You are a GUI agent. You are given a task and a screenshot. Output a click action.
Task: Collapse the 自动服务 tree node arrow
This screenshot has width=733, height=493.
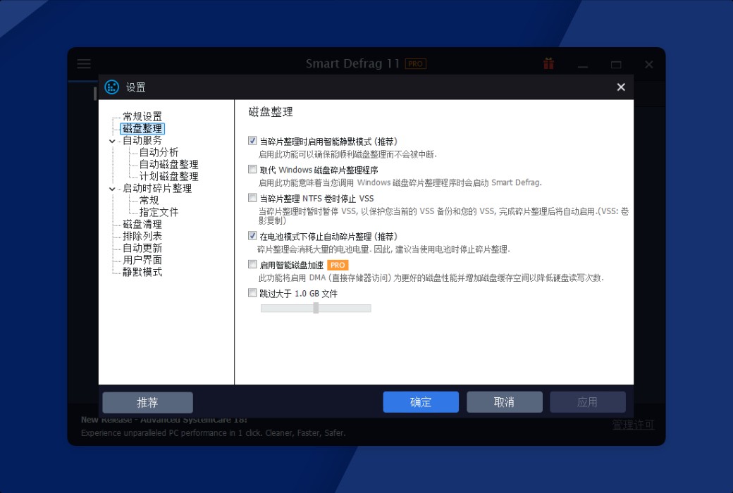point(112,141)
